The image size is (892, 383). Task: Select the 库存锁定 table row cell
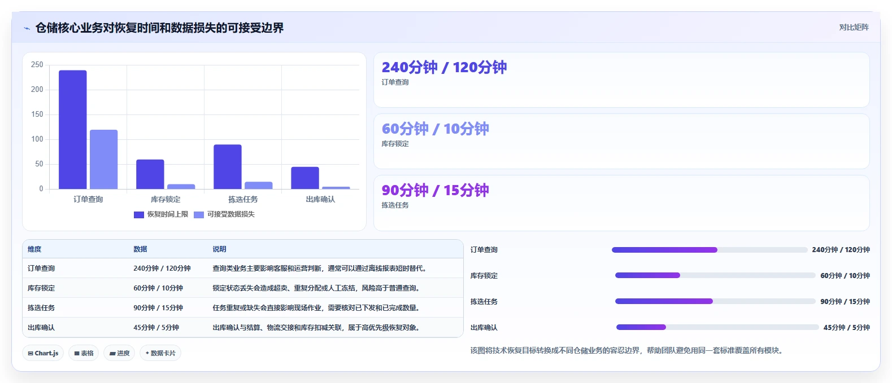point(41,288)
